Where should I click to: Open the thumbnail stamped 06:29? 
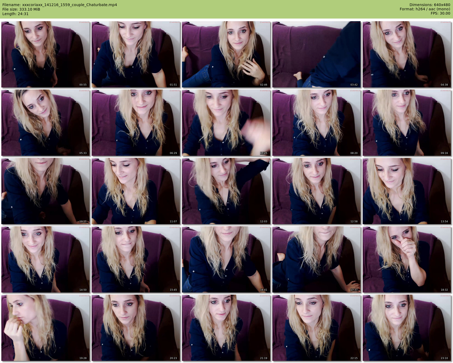(x=136, y=123)
